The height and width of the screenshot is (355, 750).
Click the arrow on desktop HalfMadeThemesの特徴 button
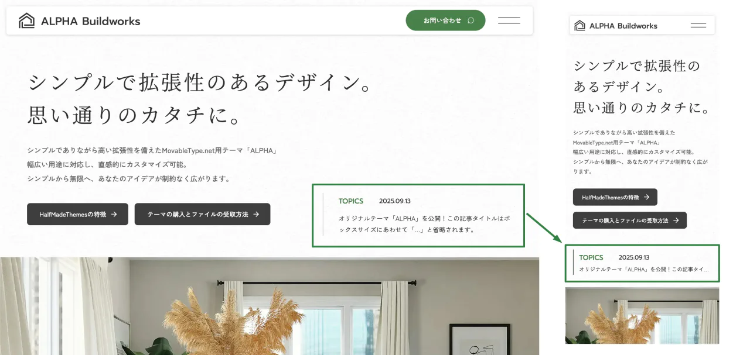pos(114,214)
